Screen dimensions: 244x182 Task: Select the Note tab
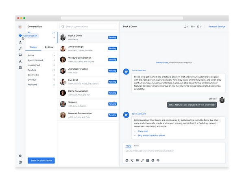pyautogui.click(x=136, y=146)
